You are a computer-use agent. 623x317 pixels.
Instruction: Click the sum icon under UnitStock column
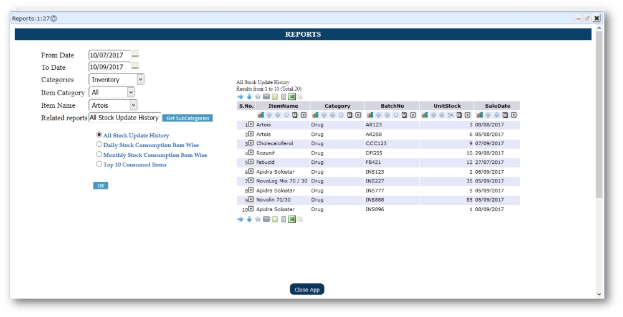coord(450,115)
